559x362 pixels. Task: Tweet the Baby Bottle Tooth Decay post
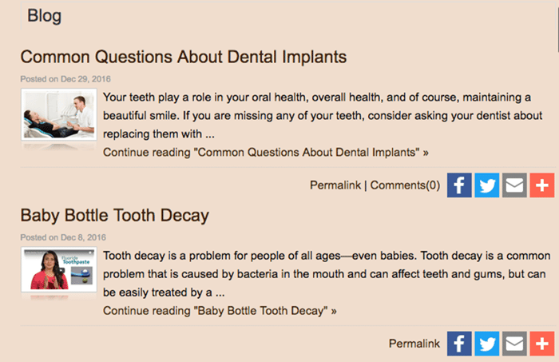487,344
